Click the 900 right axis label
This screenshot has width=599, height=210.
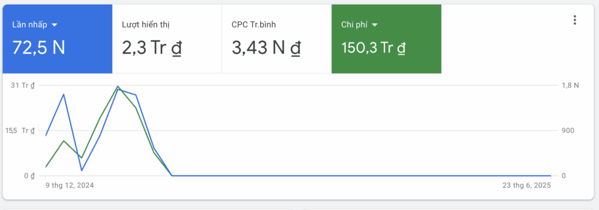(x=568, y=131)
